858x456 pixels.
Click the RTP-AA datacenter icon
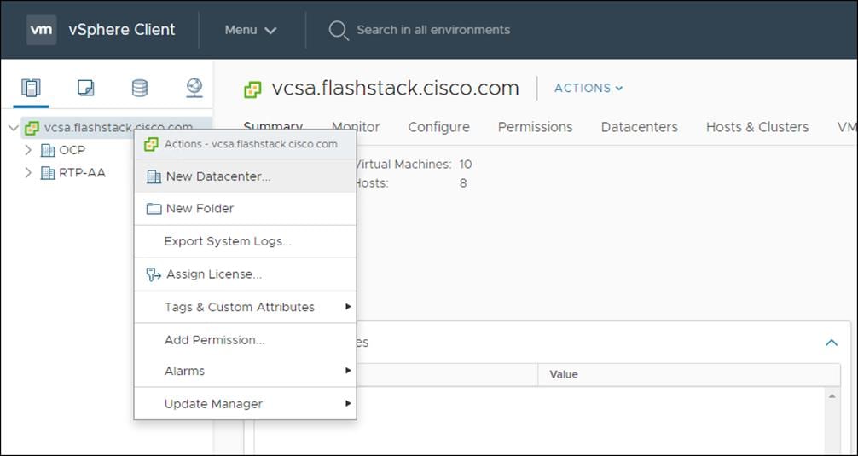click(x=48, y=173)
